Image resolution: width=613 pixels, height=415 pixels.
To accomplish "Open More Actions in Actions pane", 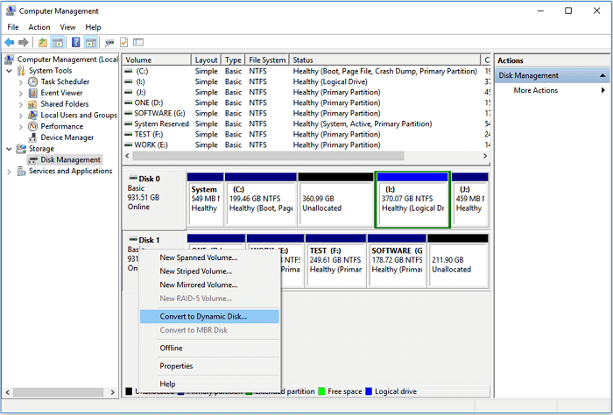I will [x=536, y=91].
